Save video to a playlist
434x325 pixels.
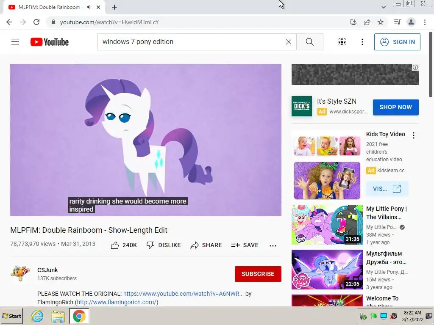tap(245, 245)
